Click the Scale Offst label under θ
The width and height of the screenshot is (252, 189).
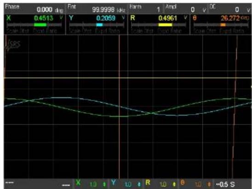click(205, 31)
